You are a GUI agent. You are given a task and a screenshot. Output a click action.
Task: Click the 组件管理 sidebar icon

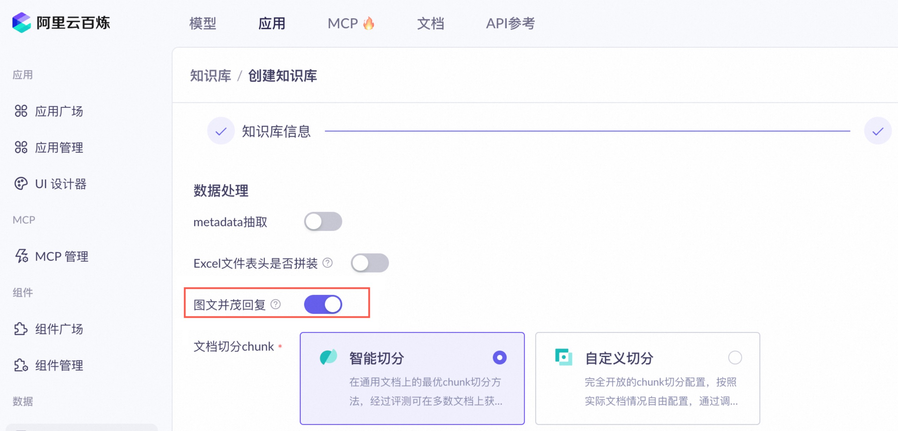point(21,365)
